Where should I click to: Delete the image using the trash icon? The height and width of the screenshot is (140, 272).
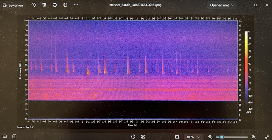[x=44, y=5]
